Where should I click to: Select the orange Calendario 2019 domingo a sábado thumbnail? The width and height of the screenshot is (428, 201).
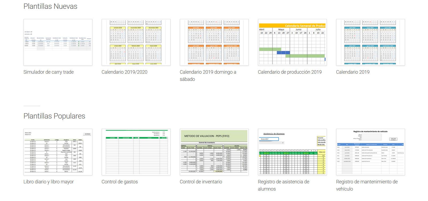point(214,42)
